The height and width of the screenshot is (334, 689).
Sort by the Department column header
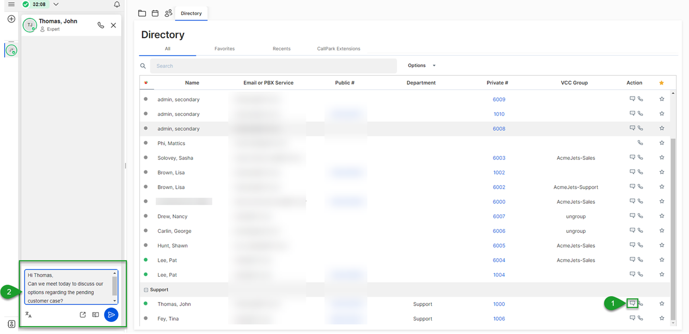(x=421, y=83)
